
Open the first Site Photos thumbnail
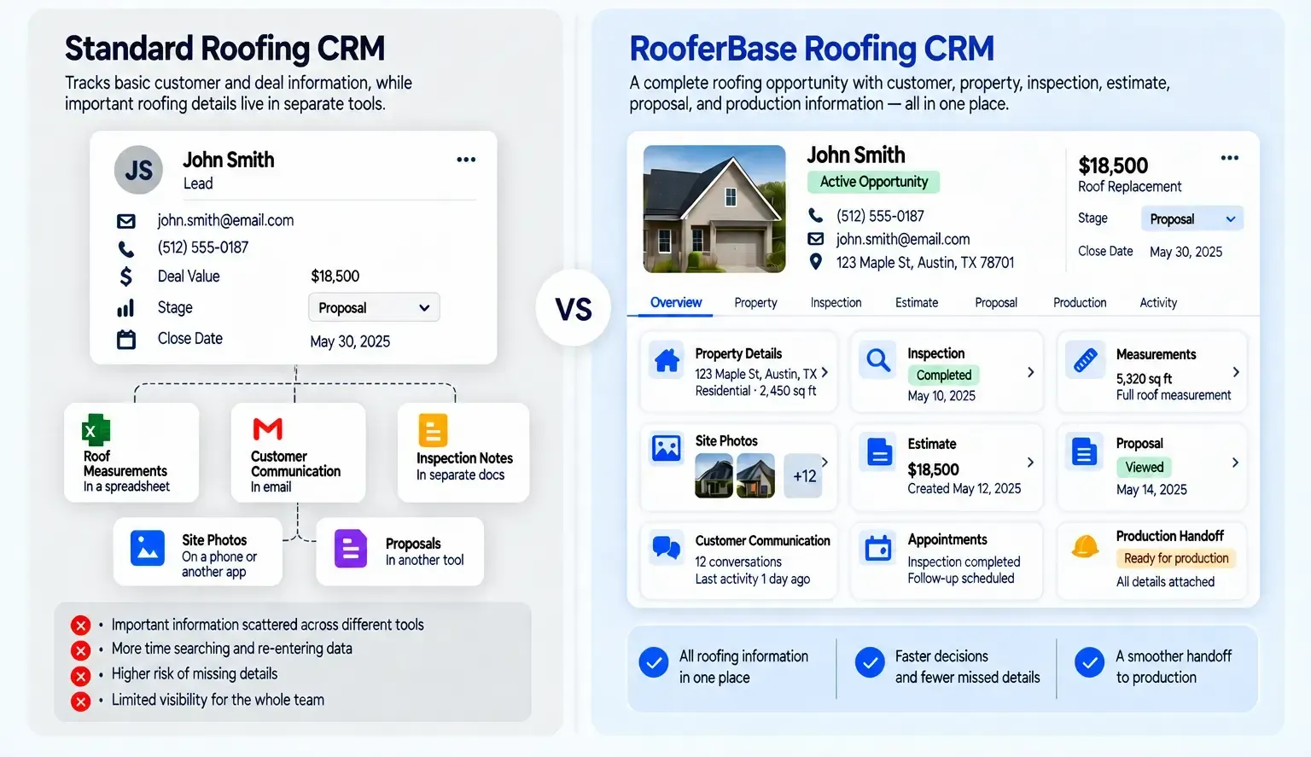(x=714, y=475)
